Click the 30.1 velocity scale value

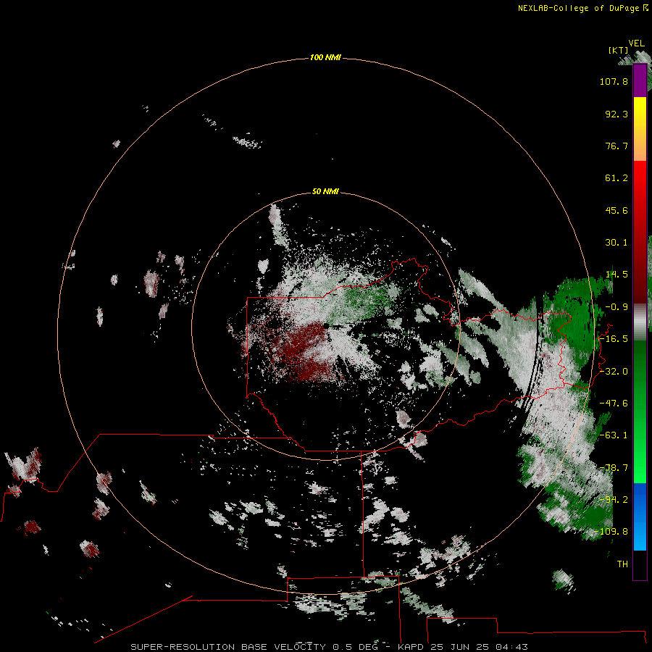[617, 243]
